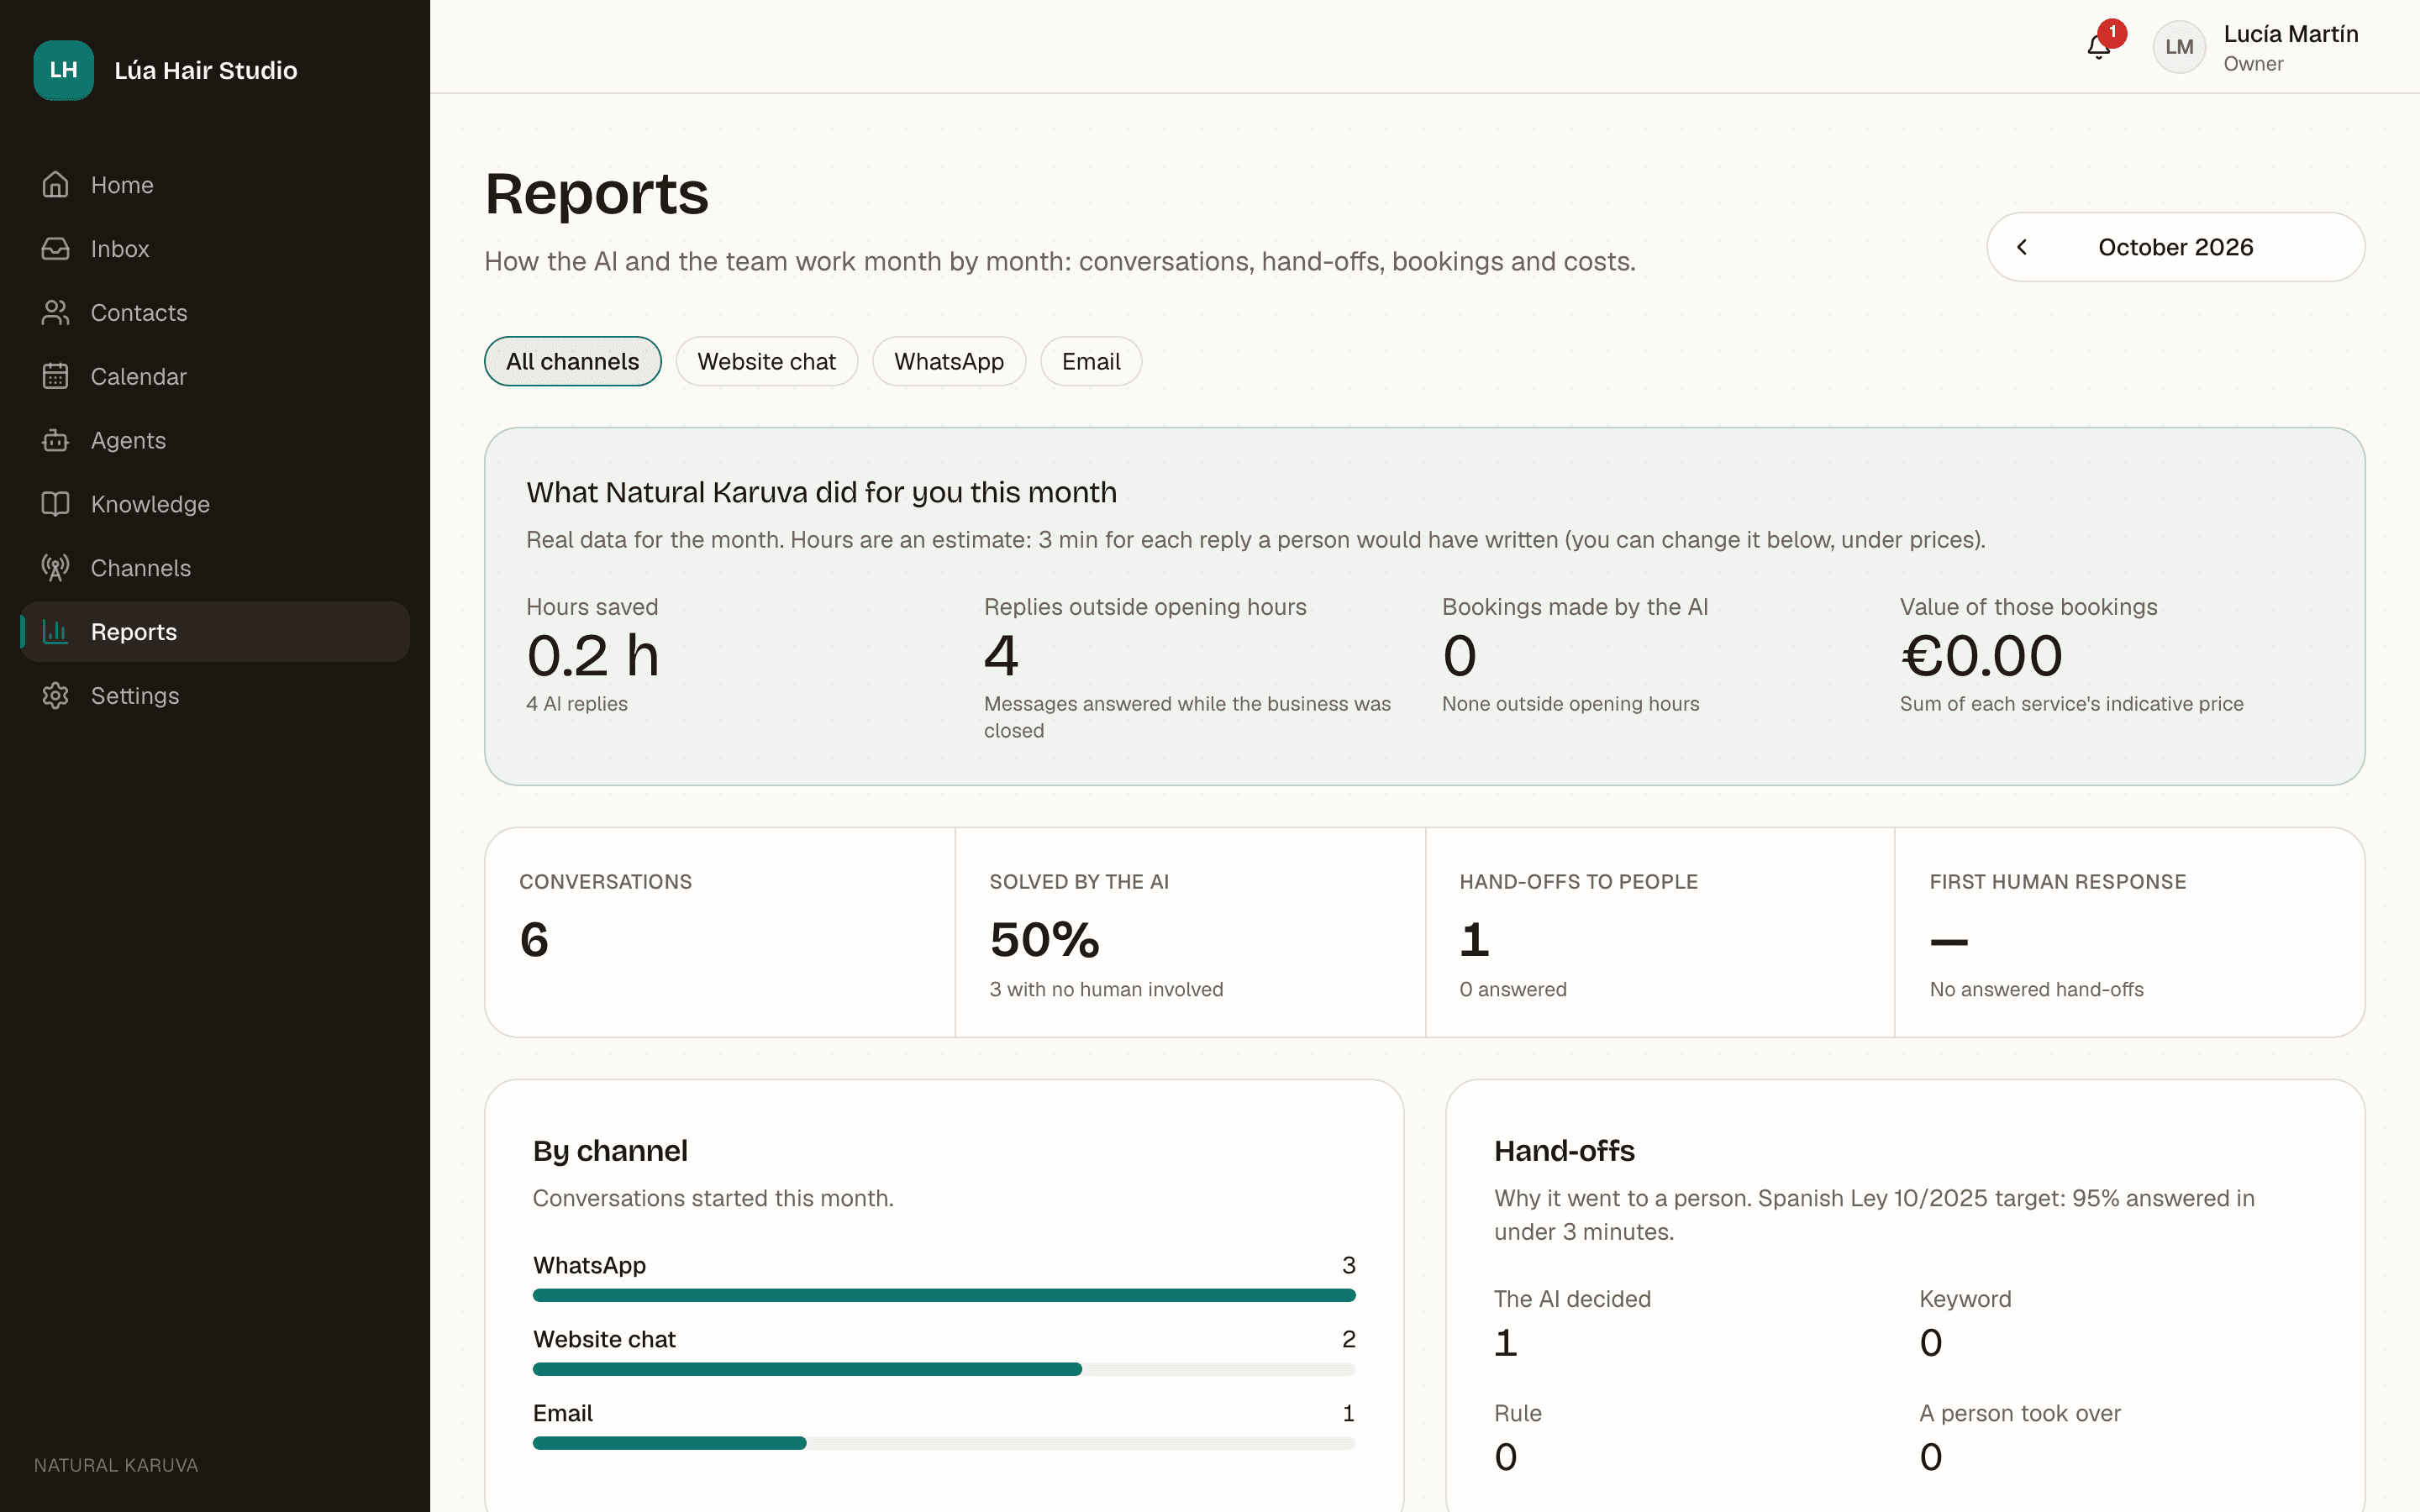The height and width of the screenshot is (1512, 2420).
Task: Open the October 2026 month selector
Action: click(x=2175, y=247)
